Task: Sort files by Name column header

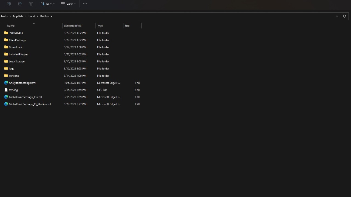Action: (x=11, y=26)
